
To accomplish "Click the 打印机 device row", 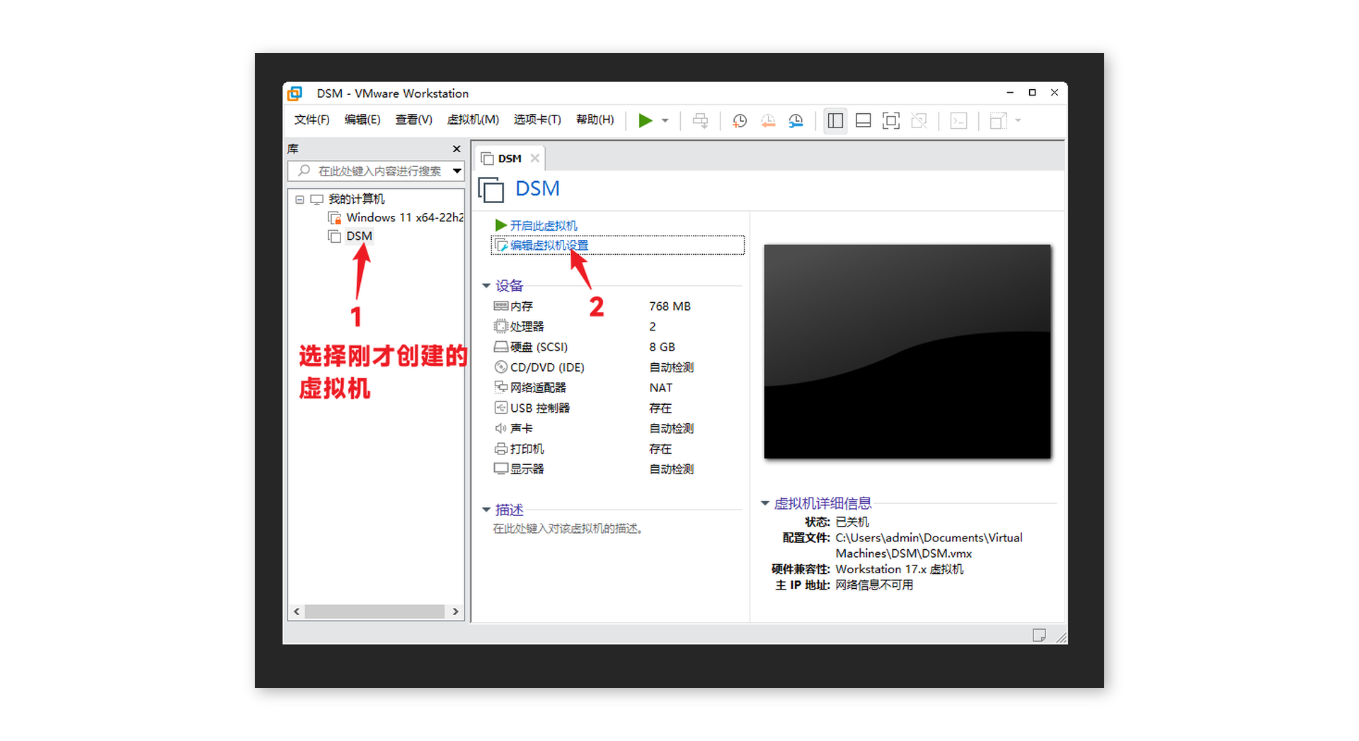I will (616, 449).
